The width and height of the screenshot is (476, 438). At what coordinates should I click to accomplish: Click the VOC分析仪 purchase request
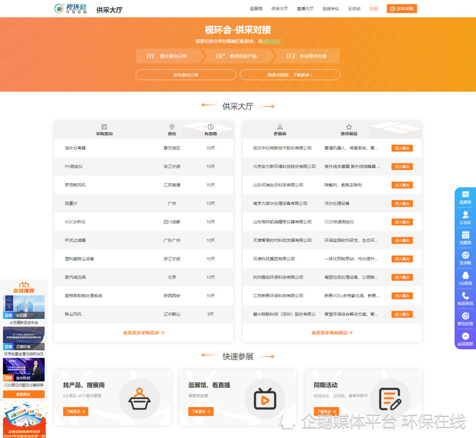pyautogui.click(x=144, y=222)
